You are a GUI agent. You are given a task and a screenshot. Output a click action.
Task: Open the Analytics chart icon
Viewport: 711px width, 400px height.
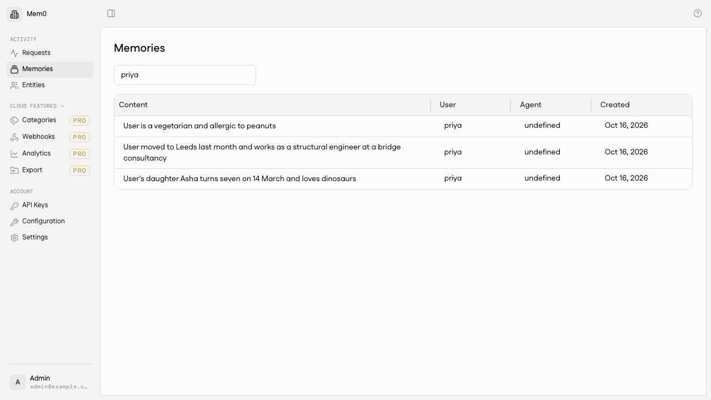(x=14, y=153)
